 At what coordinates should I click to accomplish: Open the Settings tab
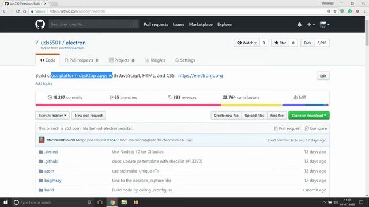pyautogui.click(x=185, y=60)
